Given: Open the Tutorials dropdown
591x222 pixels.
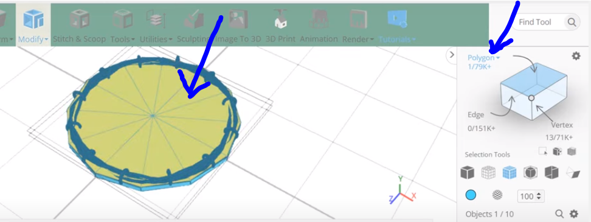Looking at the screenshot, I should pyautogui.click(x=397, y=39).
